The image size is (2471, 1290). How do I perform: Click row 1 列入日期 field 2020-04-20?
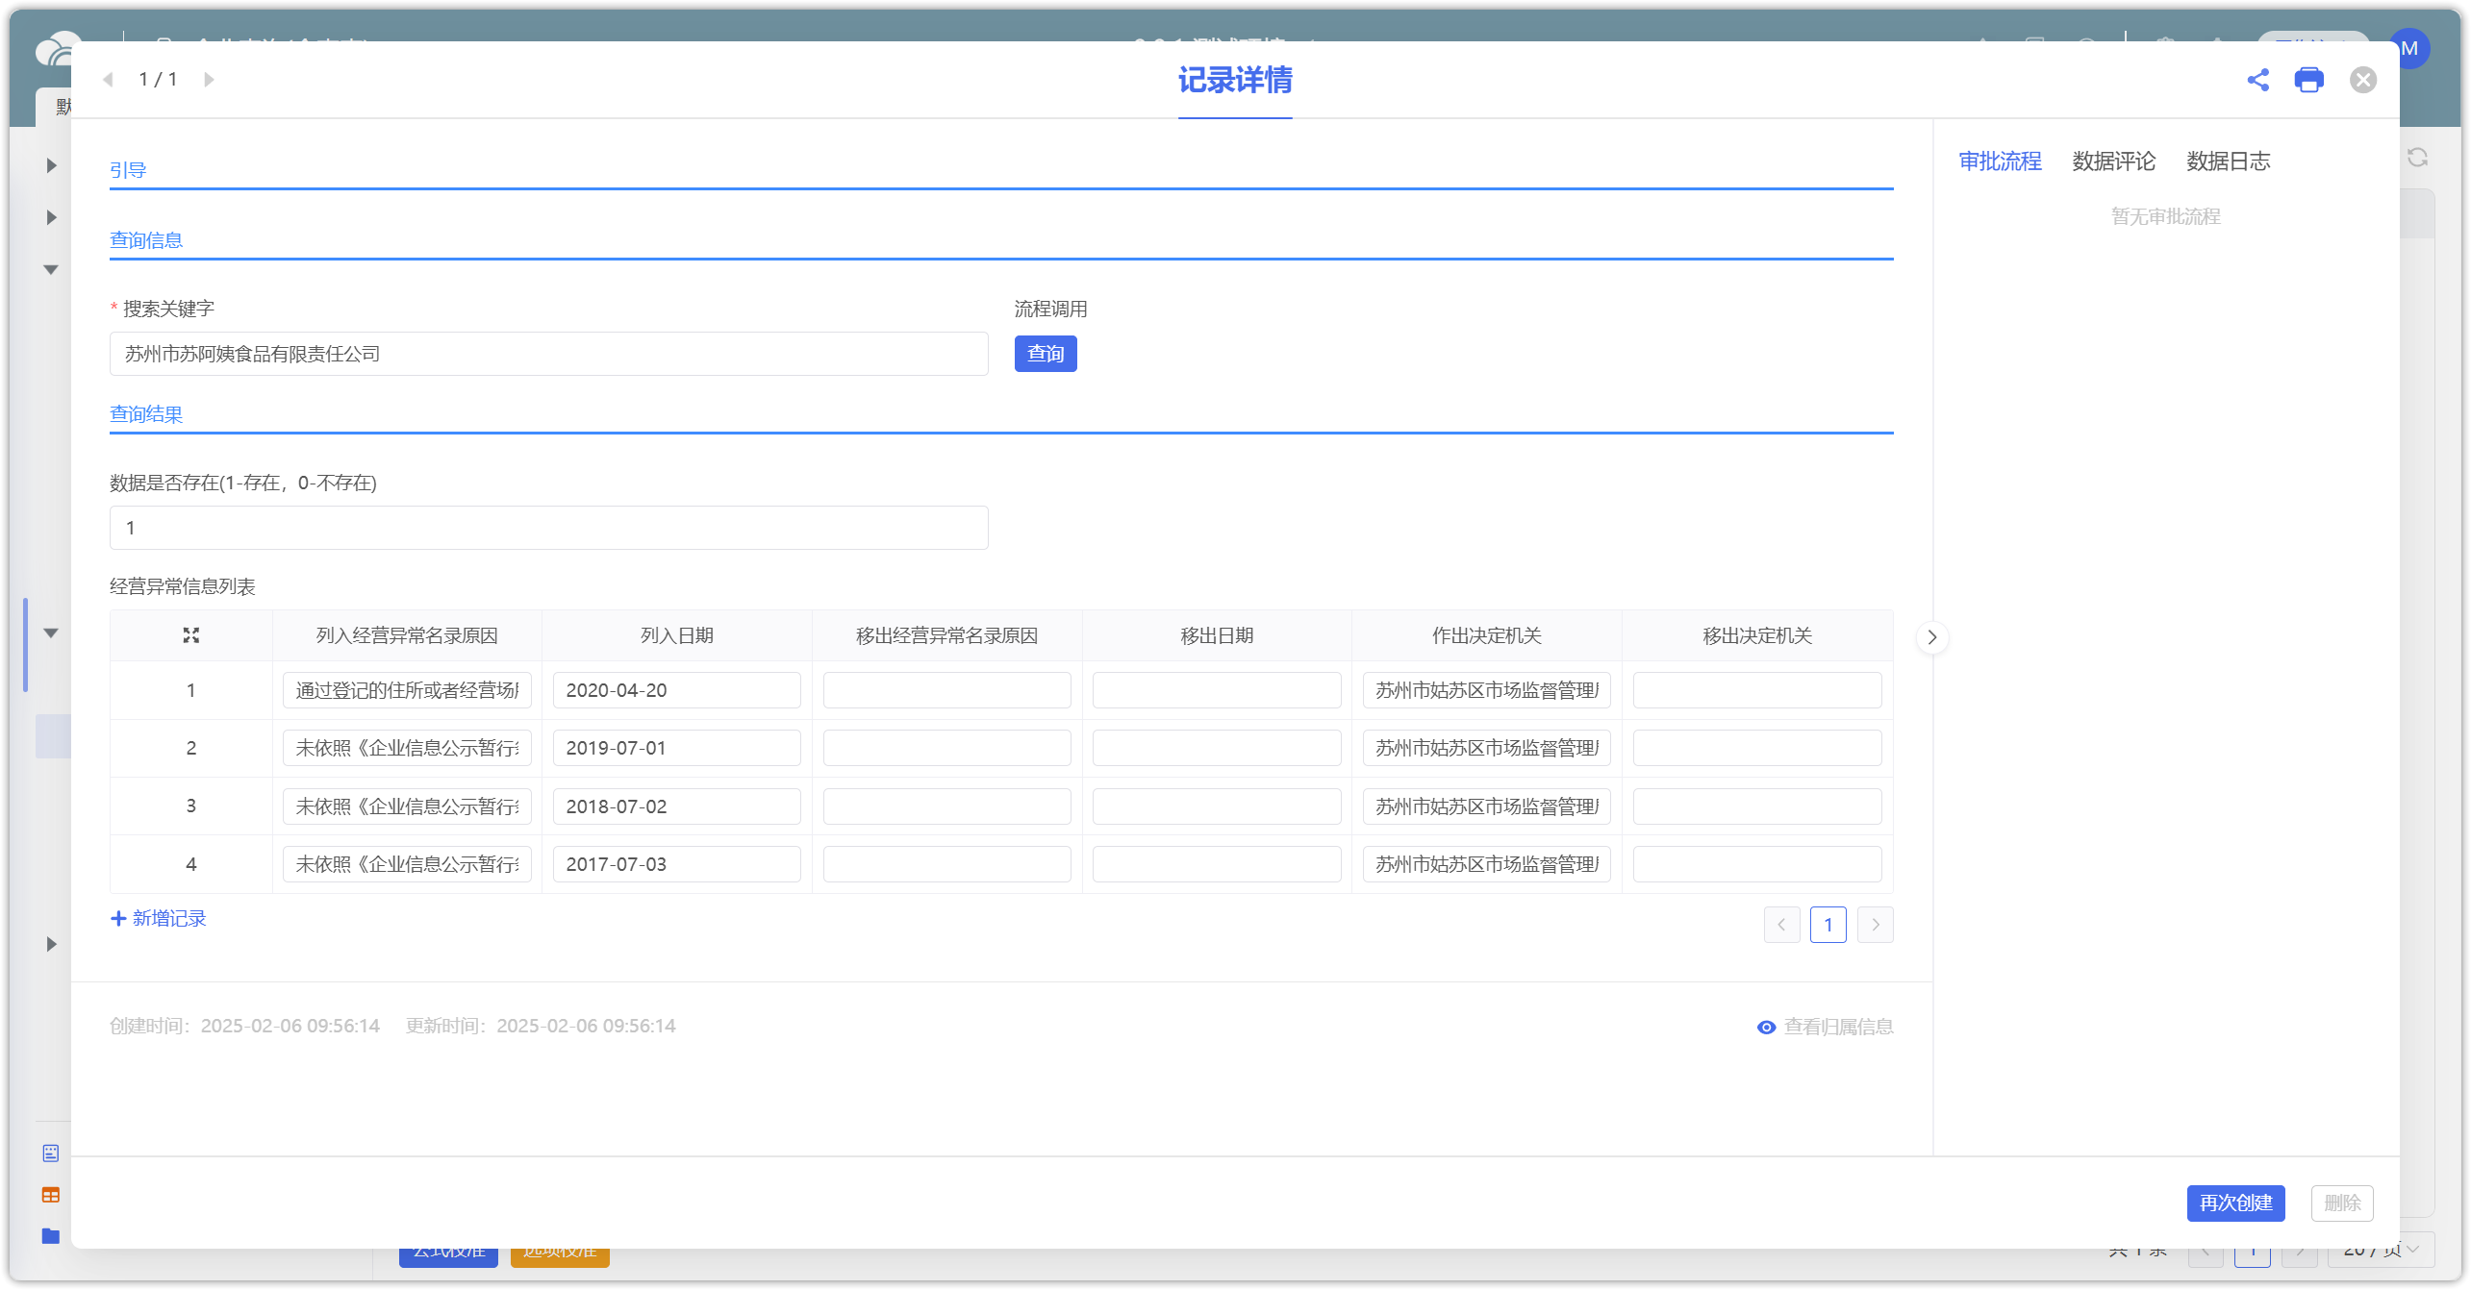pos(676,690)
